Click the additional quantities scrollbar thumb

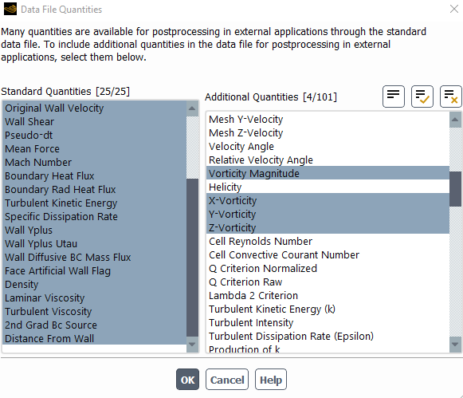(x=455, y=189)
